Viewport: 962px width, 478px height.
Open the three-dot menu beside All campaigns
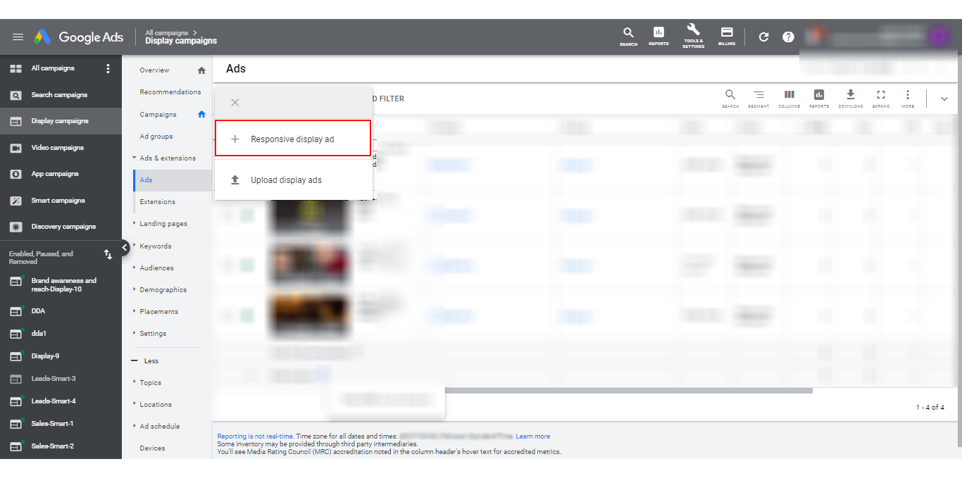pos(108,68)
